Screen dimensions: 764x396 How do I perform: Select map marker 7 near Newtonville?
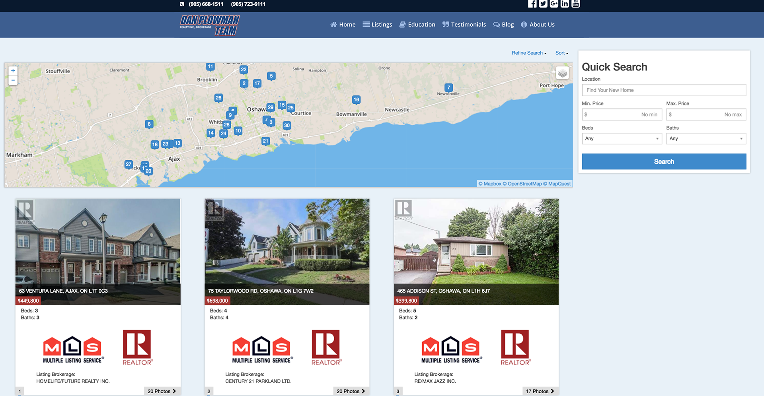click(448, 88)
